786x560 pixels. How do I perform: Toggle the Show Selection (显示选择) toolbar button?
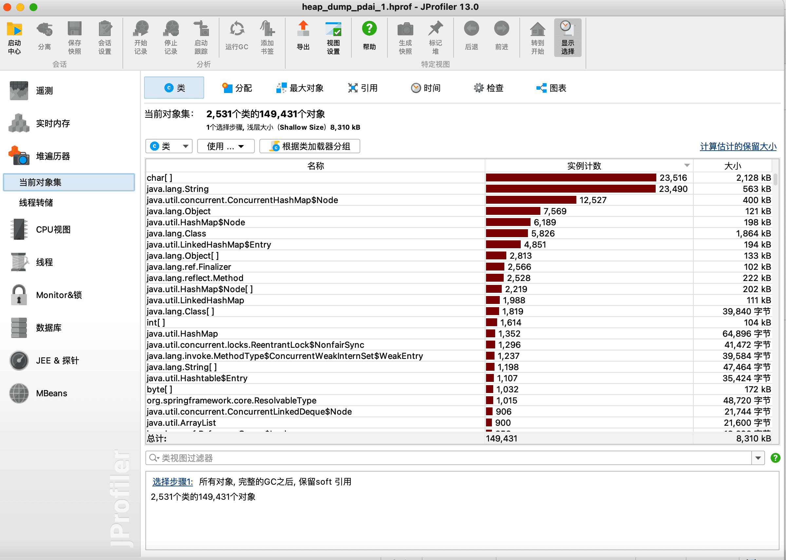point(568,37)
